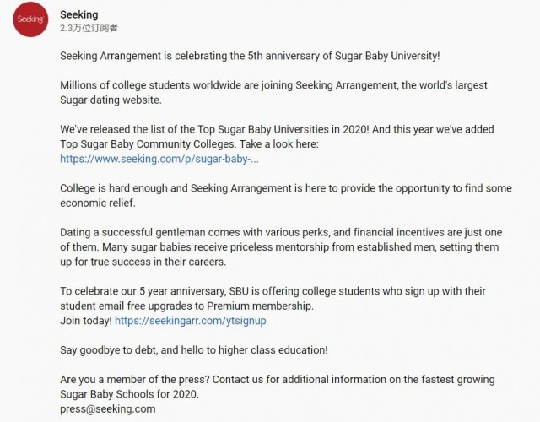This screenshot has height=422, width=540.
Task: Open the red Seeking channel avatar
Action: (30, 19)
